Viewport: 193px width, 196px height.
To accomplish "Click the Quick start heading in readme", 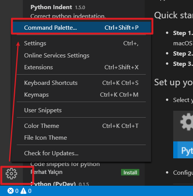I will point(174,15).
